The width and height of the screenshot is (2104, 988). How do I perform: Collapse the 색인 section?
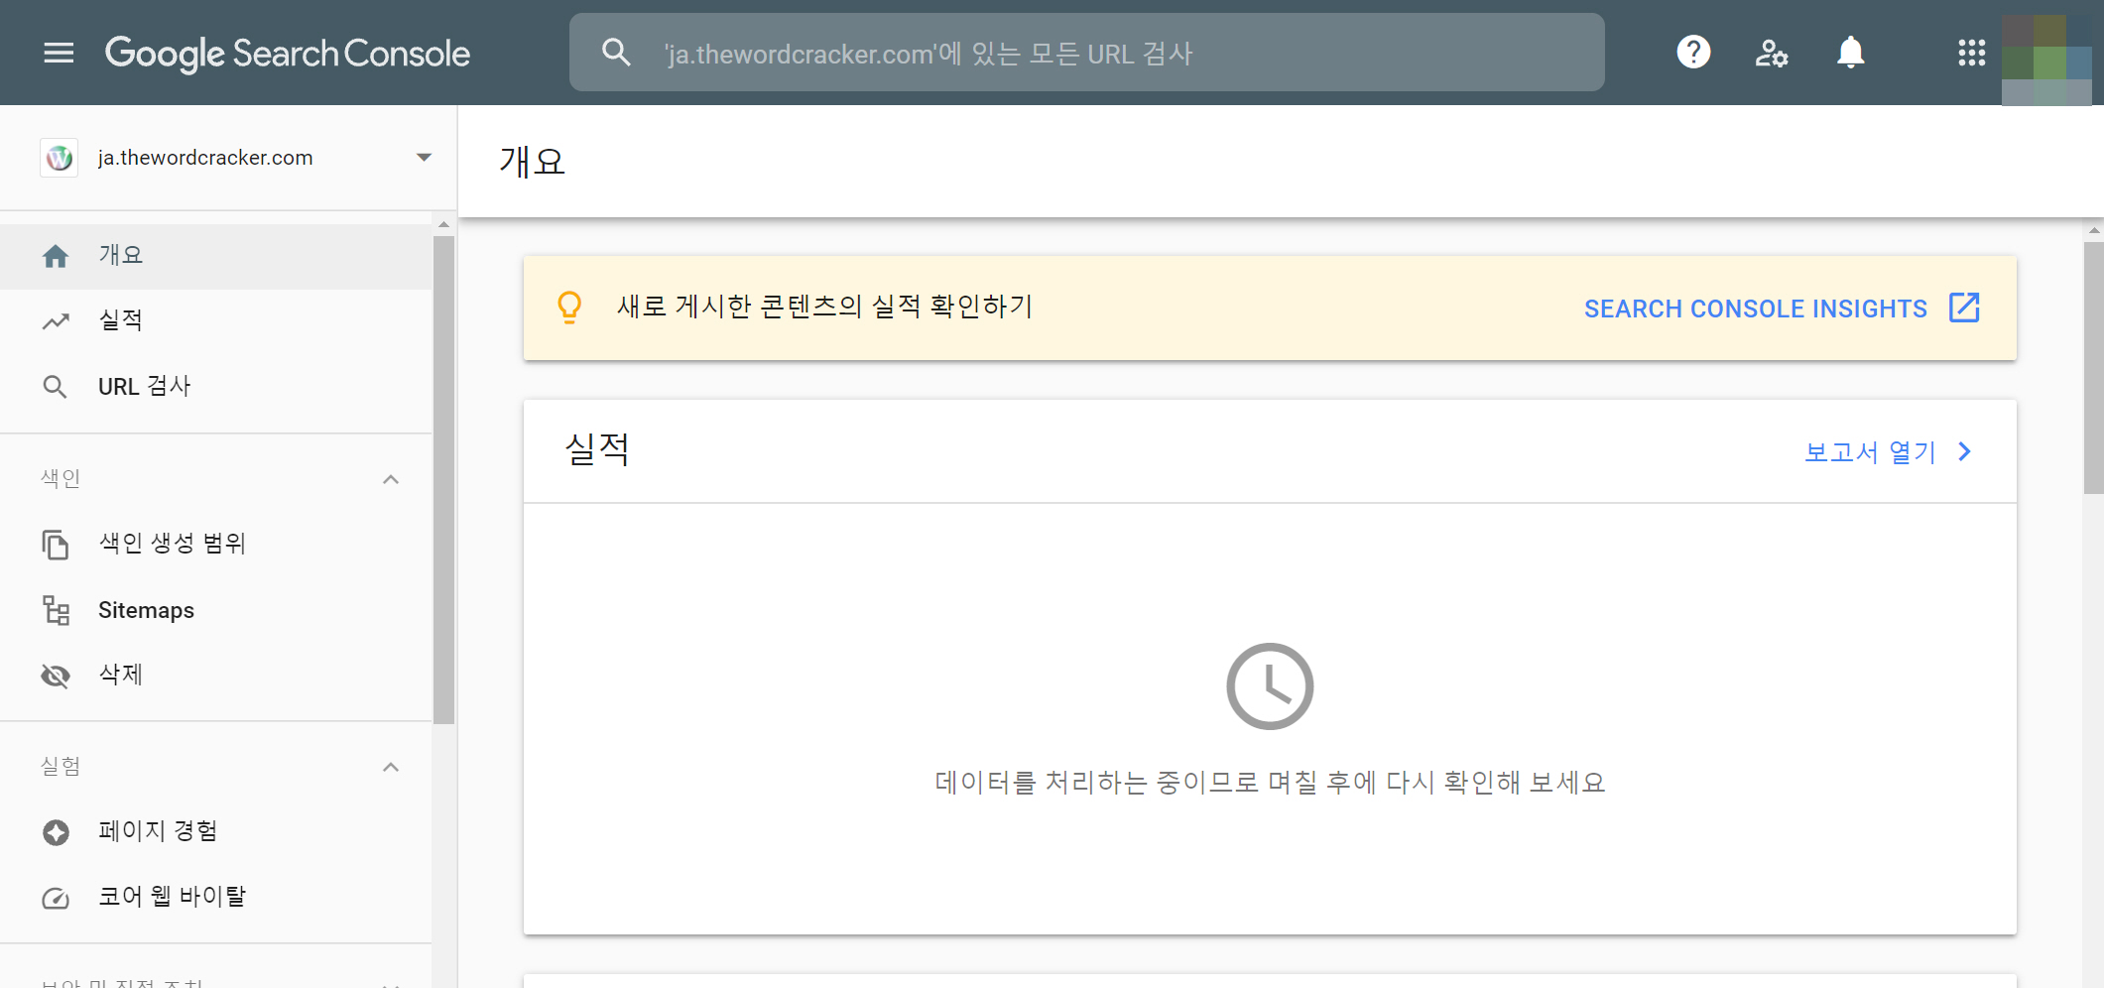click(x=391, y=479)
